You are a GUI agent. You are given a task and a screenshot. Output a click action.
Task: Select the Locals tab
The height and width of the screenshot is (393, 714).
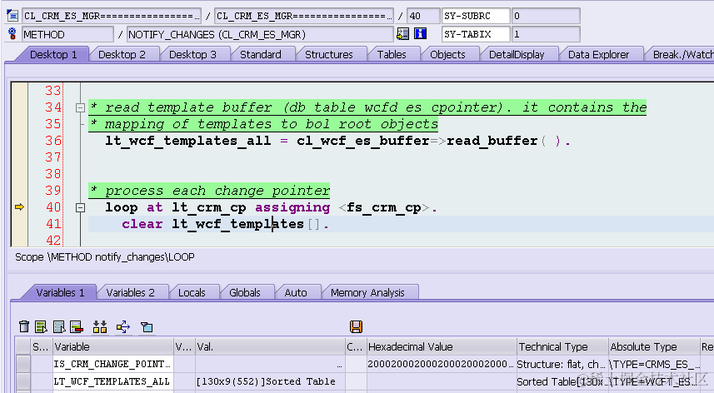pyautogui.click(x=192, y=292)
